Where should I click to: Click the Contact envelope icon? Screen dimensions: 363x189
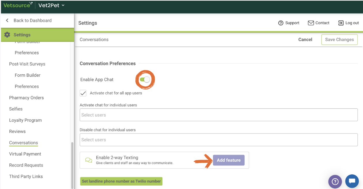(311, 23)
